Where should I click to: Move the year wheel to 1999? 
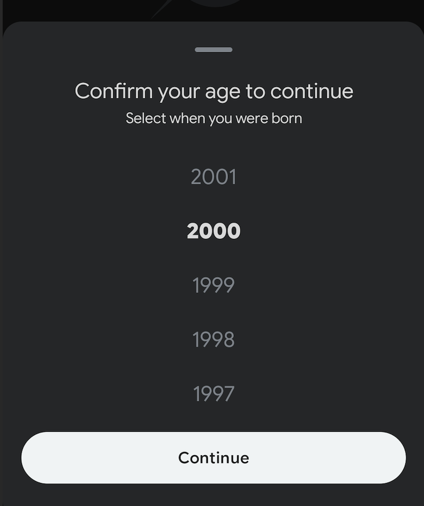[214, 285]
